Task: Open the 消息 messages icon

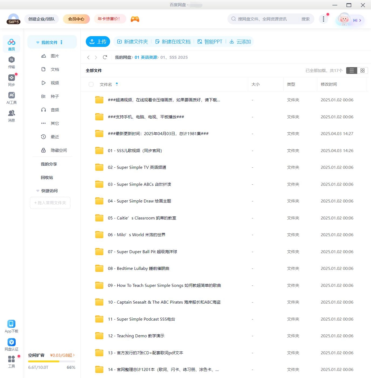Action: coord(11,116)
